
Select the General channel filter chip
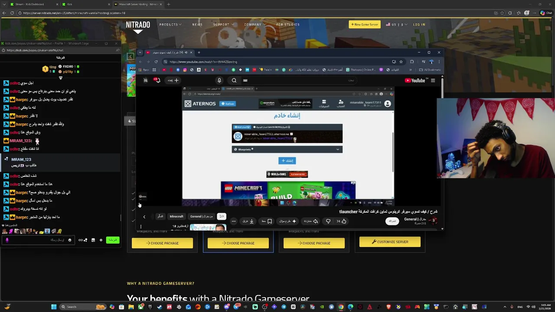point(201,216)
